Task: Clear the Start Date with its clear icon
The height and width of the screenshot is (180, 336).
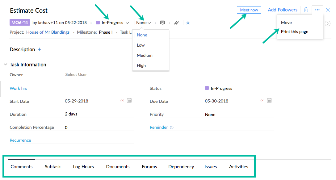Action: point(122,100)
